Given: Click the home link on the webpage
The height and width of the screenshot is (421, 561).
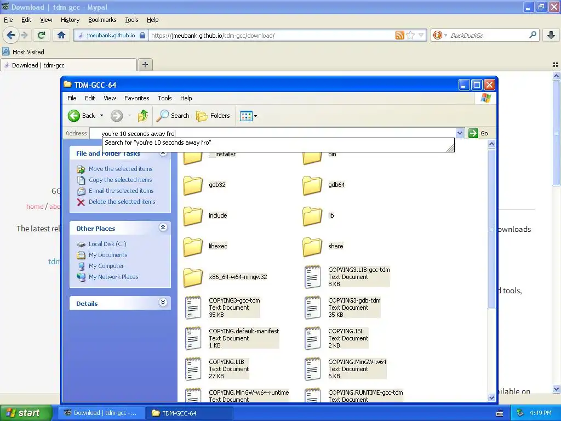Looking at the screenshot, I should (35, 207).
